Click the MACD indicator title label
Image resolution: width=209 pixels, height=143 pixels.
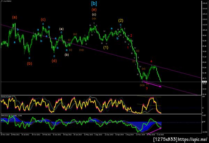pos(11,116)
